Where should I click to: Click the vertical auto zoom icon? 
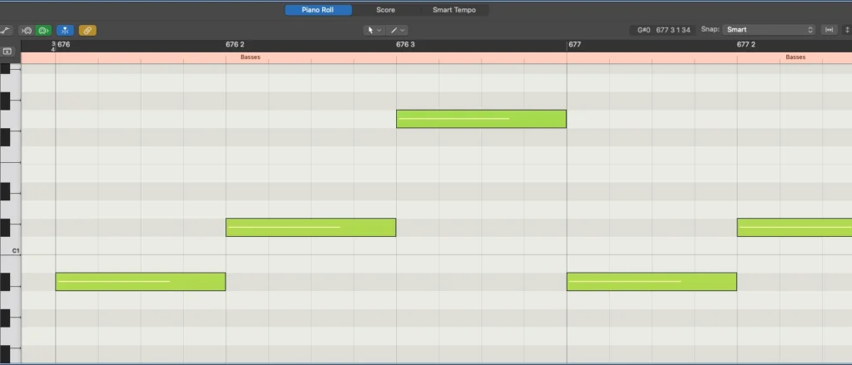846,30
